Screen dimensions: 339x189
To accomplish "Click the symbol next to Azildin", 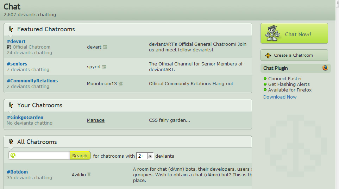I will tap(89, 175).
